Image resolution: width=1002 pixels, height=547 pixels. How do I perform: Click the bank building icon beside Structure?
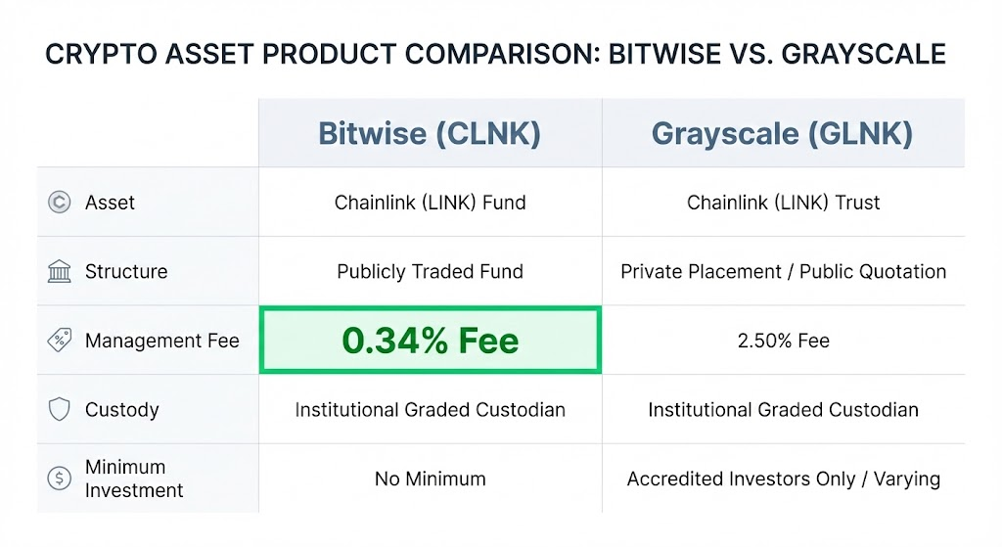(x=60, y=271)
